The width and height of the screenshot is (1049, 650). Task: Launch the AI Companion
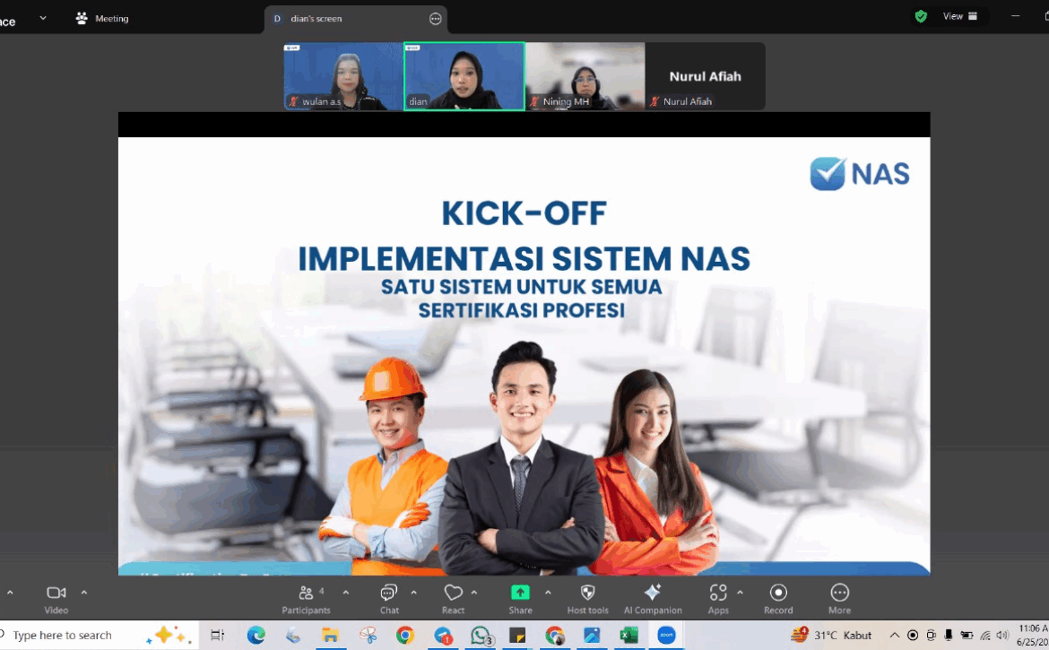(653, 594)
